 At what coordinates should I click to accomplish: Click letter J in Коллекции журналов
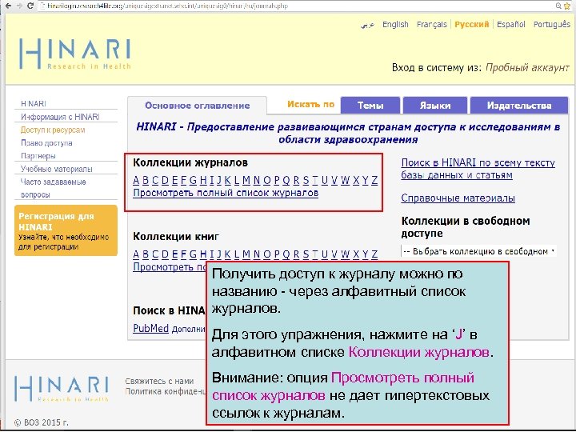click(x=219, y=180)
